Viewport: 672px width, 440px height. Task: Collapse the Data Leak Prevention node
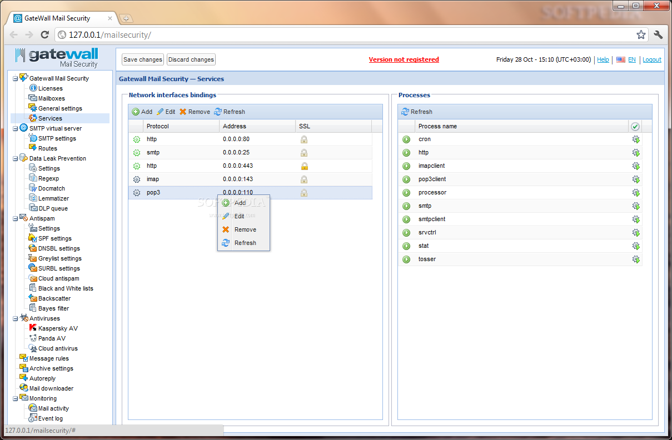point(16,158)
